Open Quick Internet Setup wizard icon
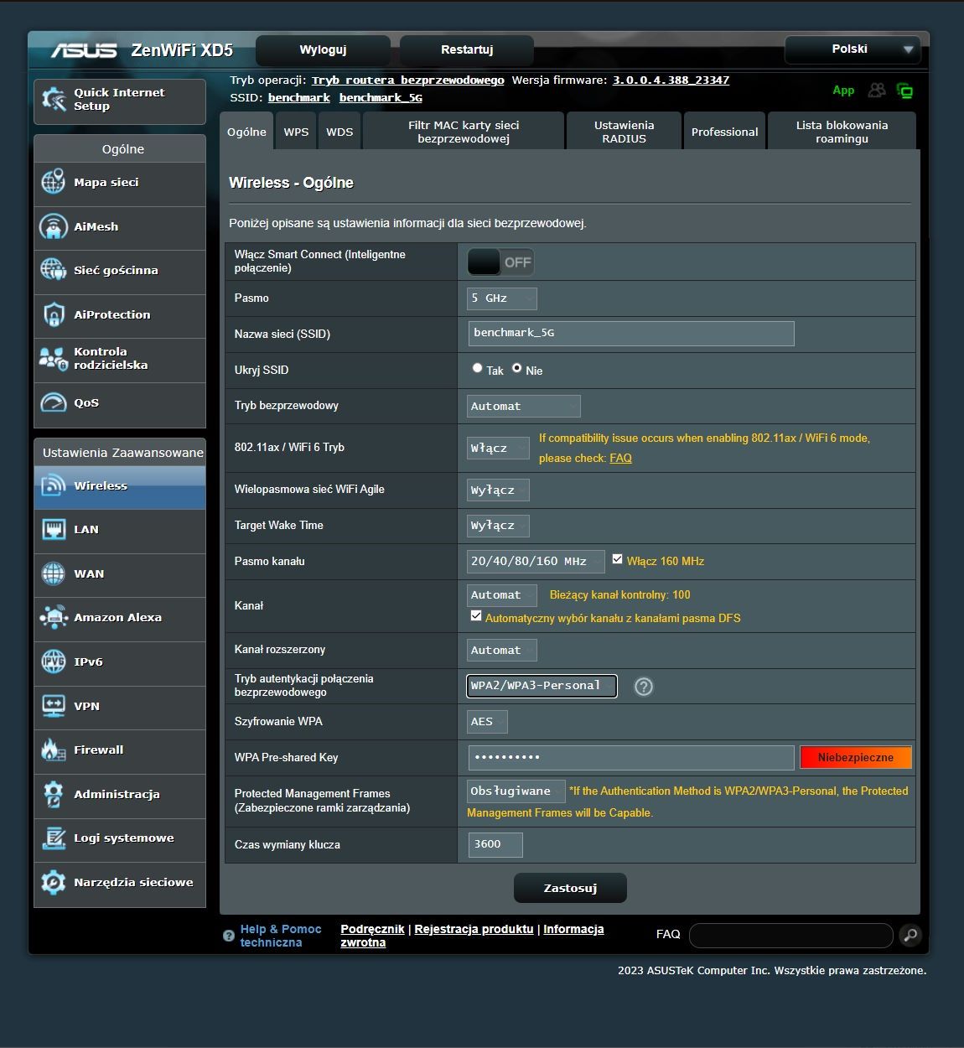The height and width of the screenshot is (1048, 964). [54, 100]
